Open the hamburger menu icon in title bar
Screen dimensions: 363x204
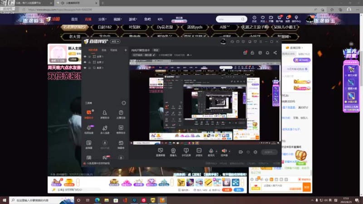pyautogui.click(x=260, y=42)
